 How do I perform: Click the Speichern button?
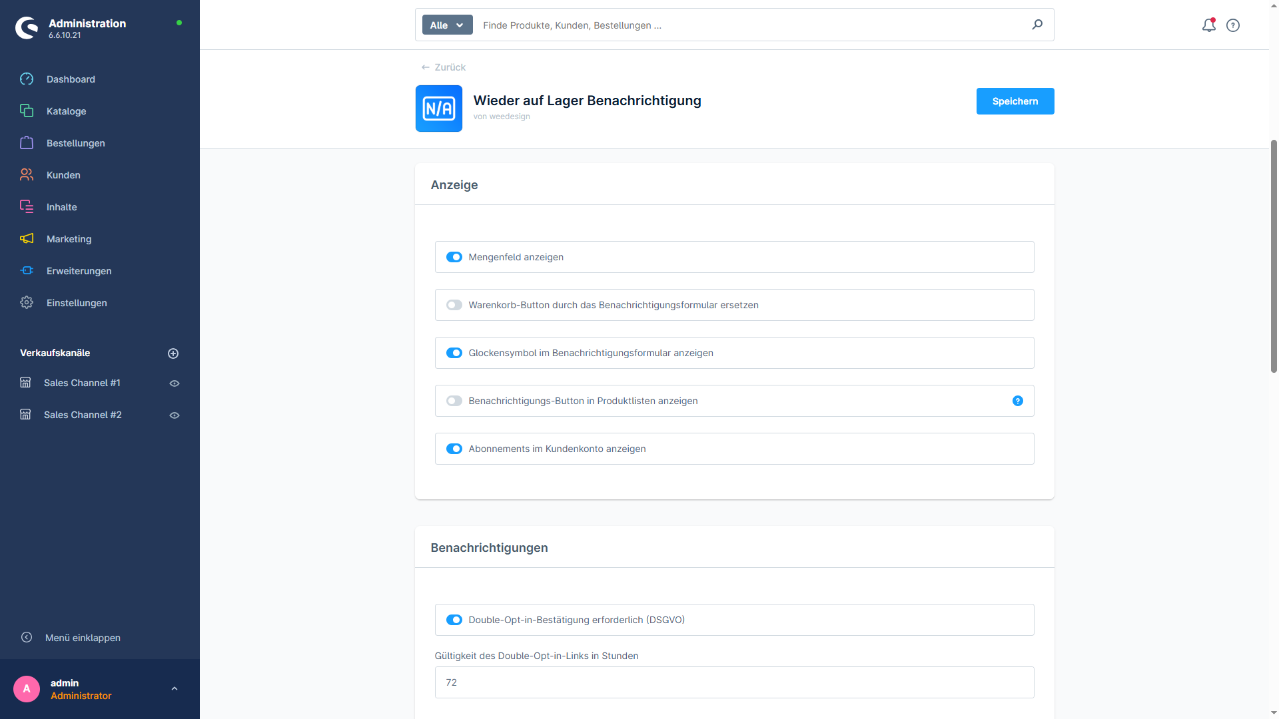pos(1015,101)
